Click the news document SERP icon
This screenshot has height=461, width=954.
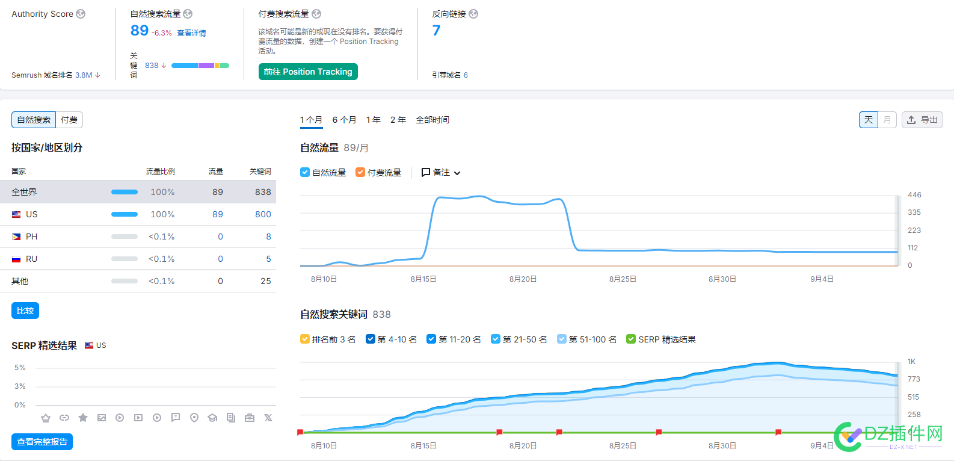231,418
